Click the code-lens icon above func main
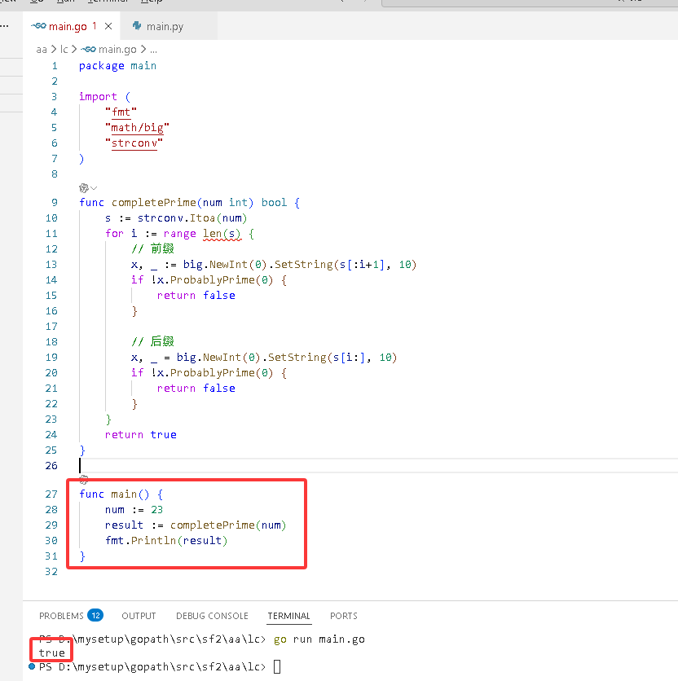This screenshot has width=678, height=681. click(83, 480)
